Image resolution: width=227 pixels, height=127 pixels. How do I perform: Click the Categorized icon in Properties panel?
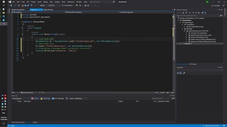click(178, 73)
